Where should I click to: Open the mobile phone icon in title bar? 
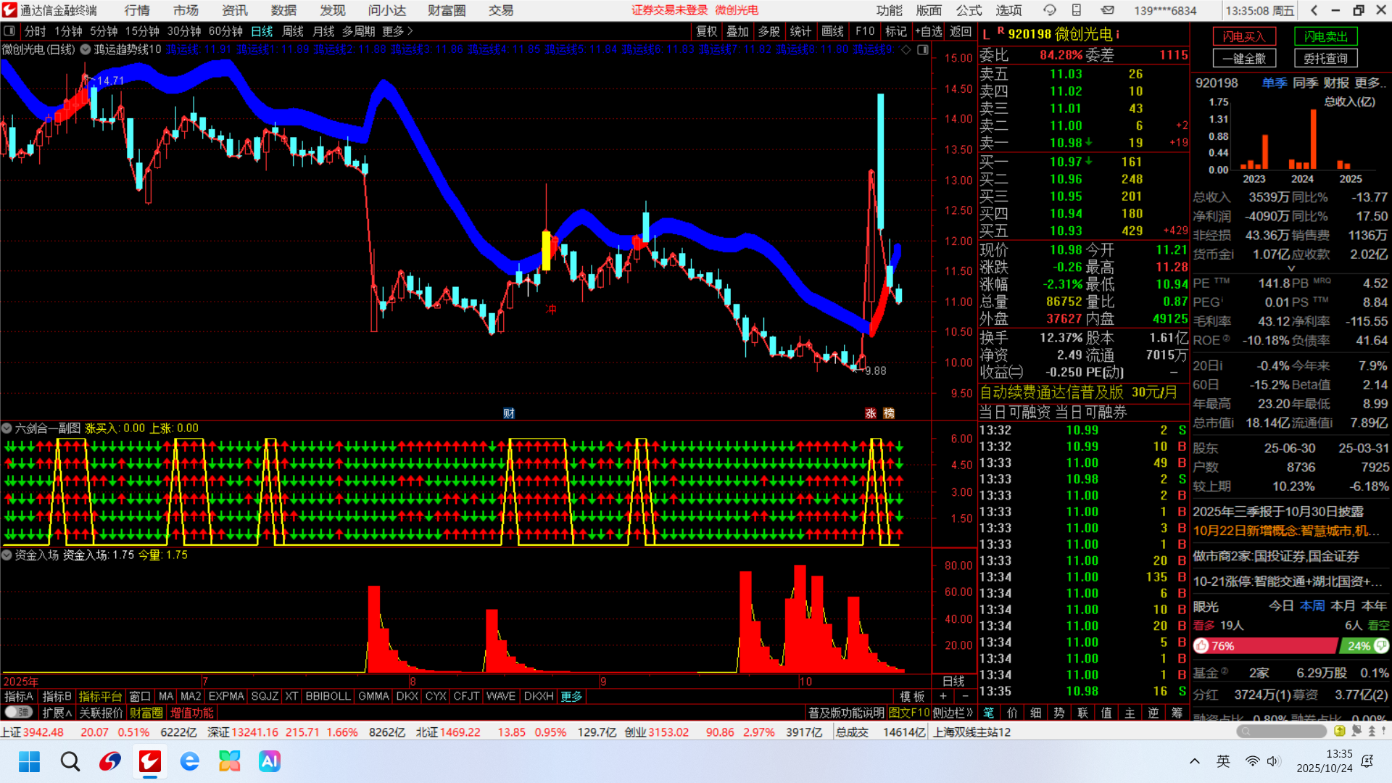click(x=1077, y=10)
